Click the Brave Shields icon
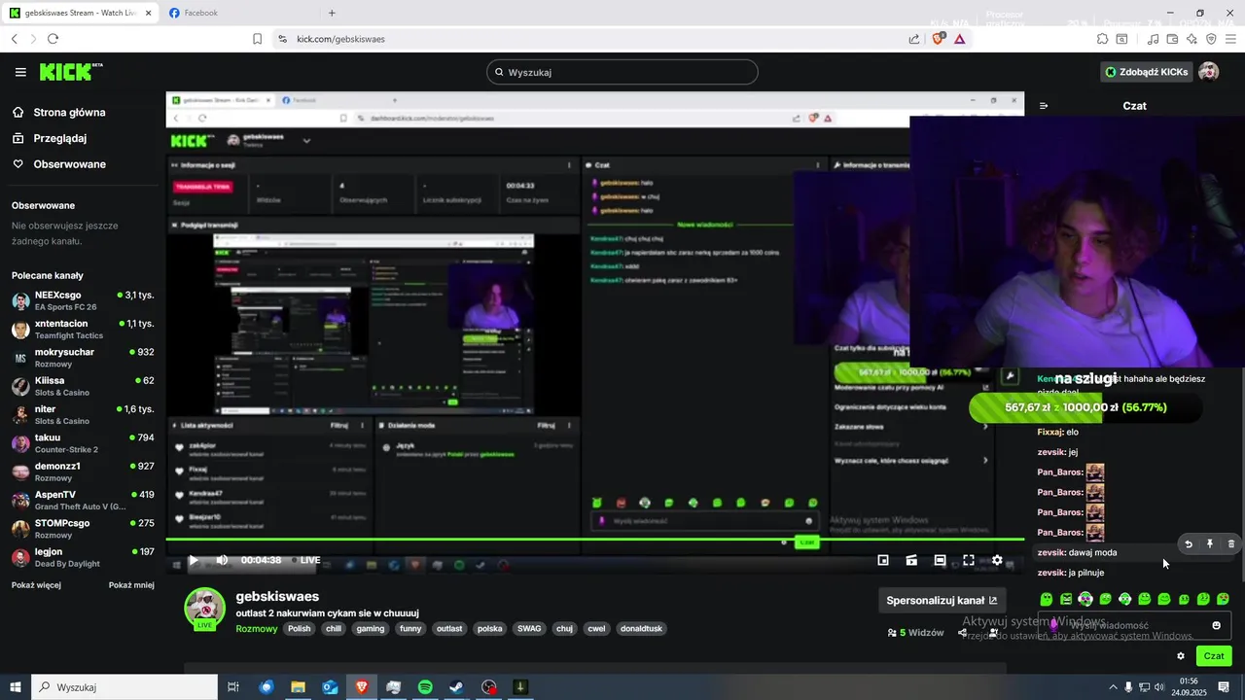Viewport: 1245px width, 700px height. [x=939, y=39]
